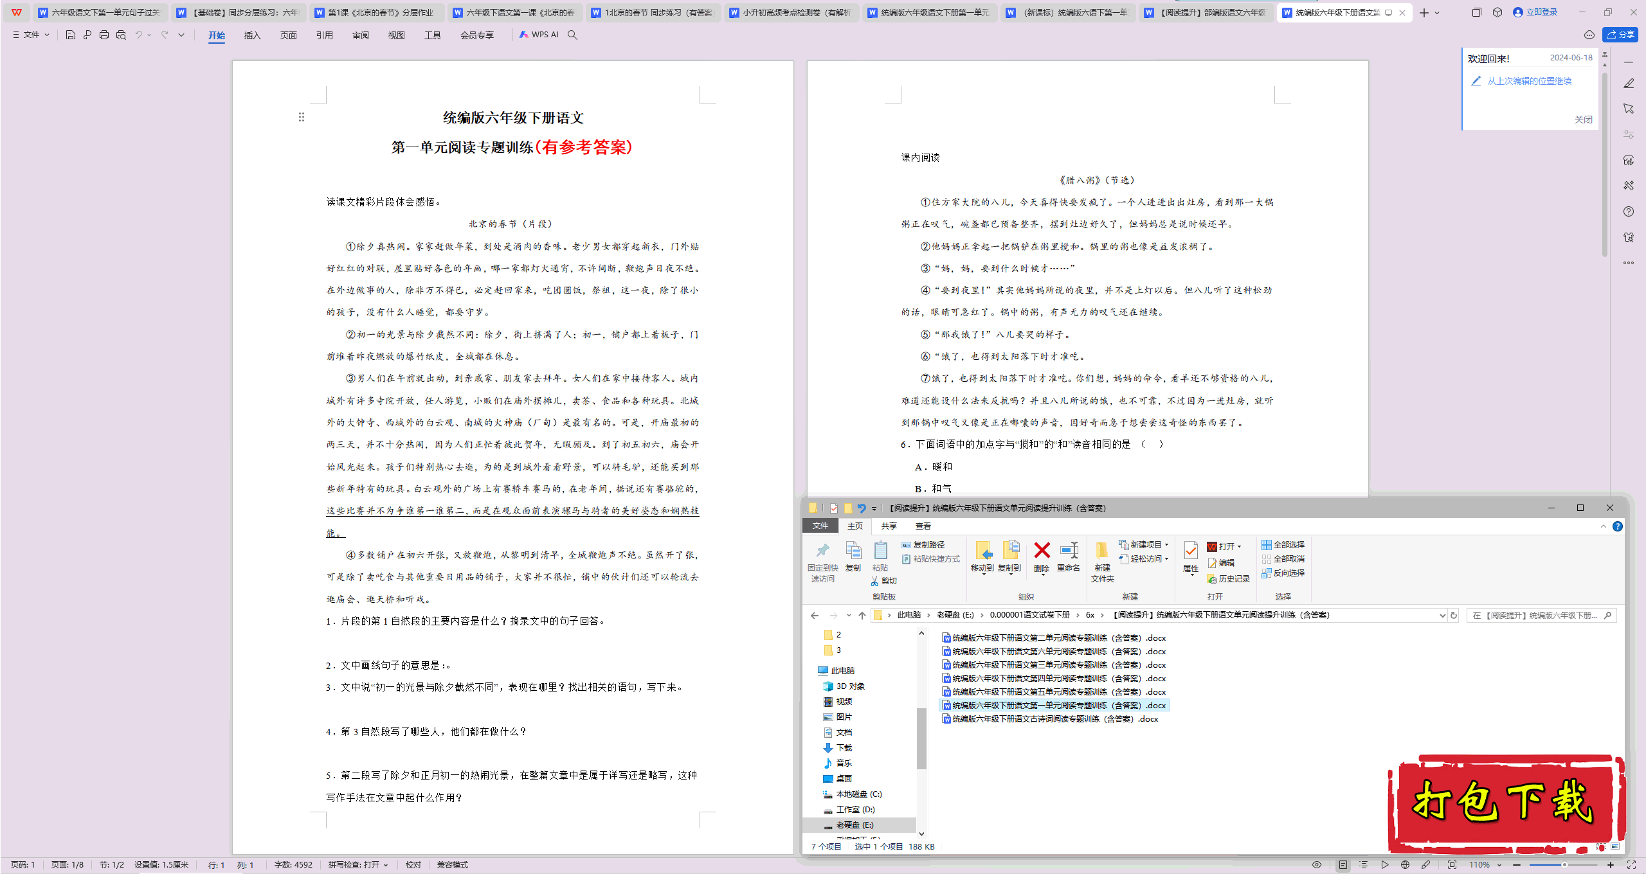Collapse the Explorer ribbon chevron
The height and width of the screenshot is (874, 1646).
pos(1603,526)
